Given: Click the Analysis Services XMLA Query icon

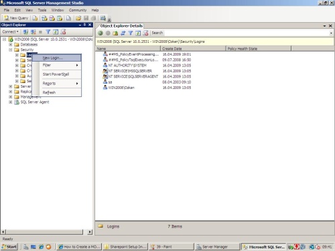Looking at the screenshot, I should point(60,18).
